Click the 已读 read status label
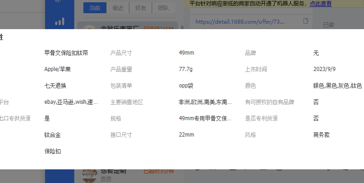The width and height of the screenshot is (364, 183). 328,25
